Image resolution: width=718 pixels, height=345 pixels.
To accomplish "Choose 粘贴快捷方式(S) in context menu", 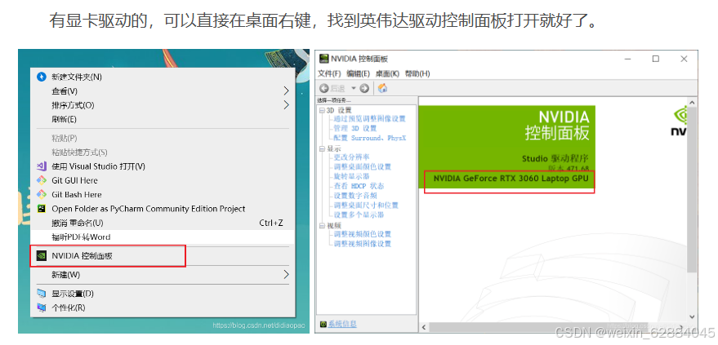I will [x=162, y=153].
